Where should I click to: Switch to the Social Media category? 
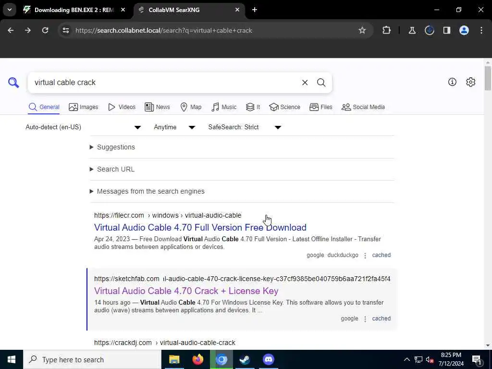[363, 107]
